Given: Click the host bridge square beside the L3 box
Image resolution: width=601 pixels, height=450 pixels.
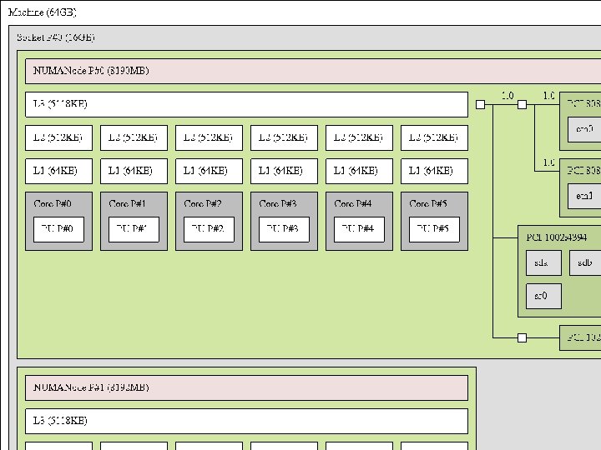Looking at the screenshot, I should (480, 104).
